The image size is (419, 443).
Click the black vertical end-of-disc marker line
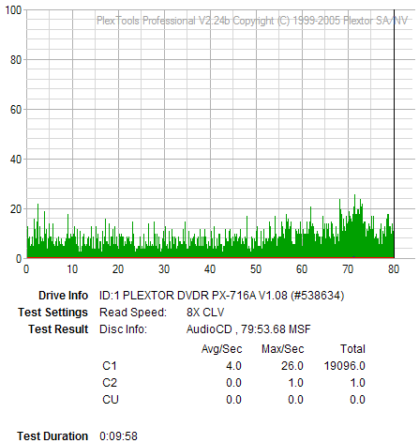tap(394, 134)
